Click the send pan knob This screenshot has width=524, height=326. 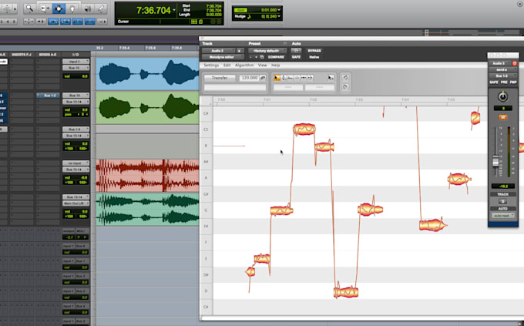click(502, 96)
